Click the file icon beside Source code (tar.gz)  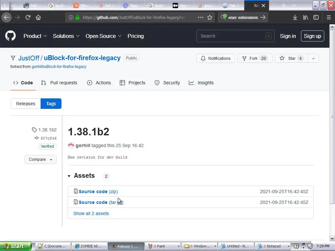[76, 202]
